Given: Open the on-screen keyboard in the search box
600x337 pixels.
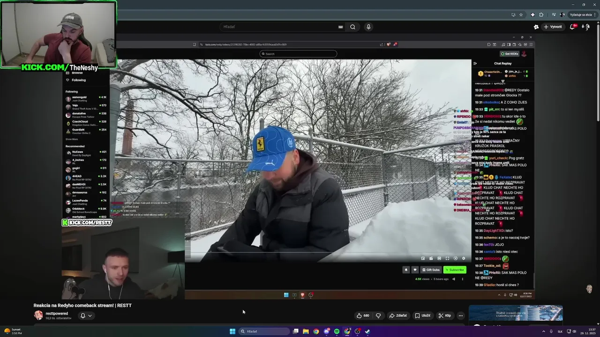Looking at the screenshot, I should coord(341,27).
